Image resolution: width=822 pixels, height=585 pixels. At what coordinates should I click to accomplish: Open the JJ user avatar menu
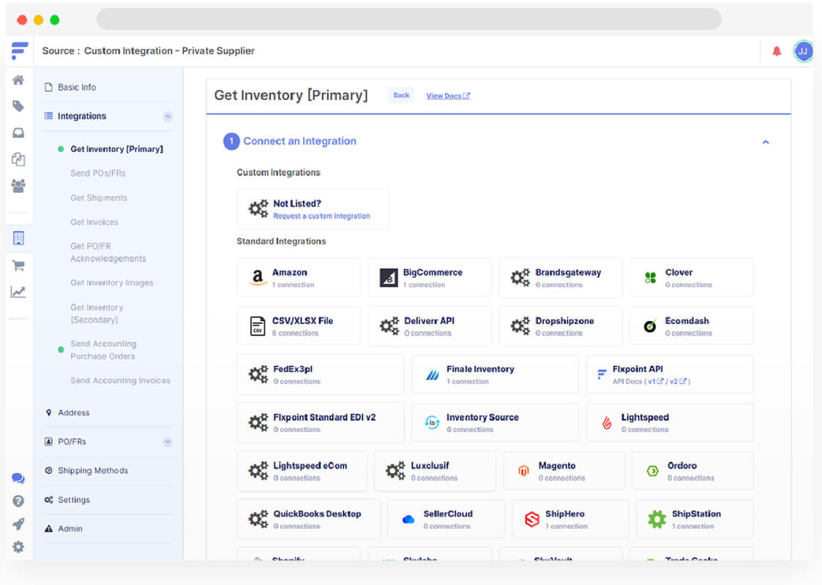pos(803,50)
